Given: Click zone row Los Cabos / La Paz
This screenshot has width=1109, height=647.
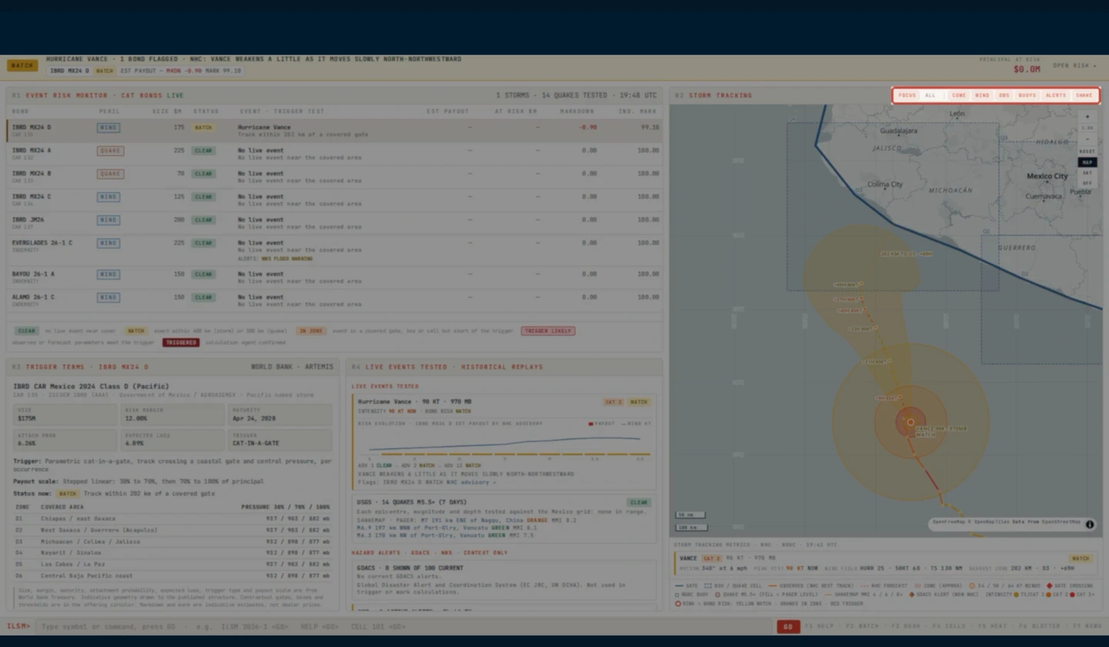Looking at the screenshot, I should point(173,564).
